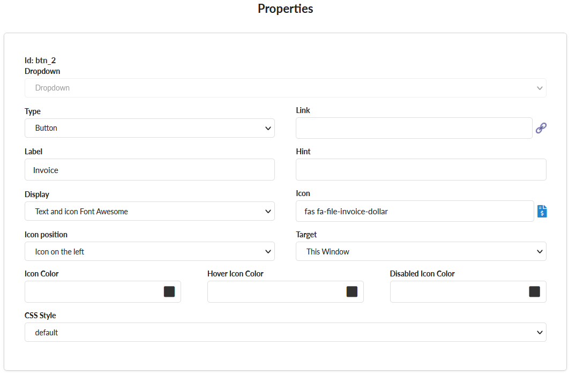This screenshot has width=576, height=375.
Task: Click the Hover Icon Color swatch
Action: pos(352,291)
